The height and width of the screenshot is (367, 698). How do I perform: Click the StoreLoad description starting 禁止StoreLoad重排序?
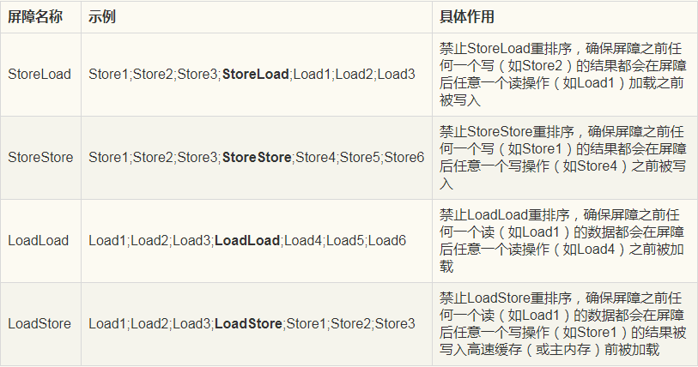tap(562, 75)
